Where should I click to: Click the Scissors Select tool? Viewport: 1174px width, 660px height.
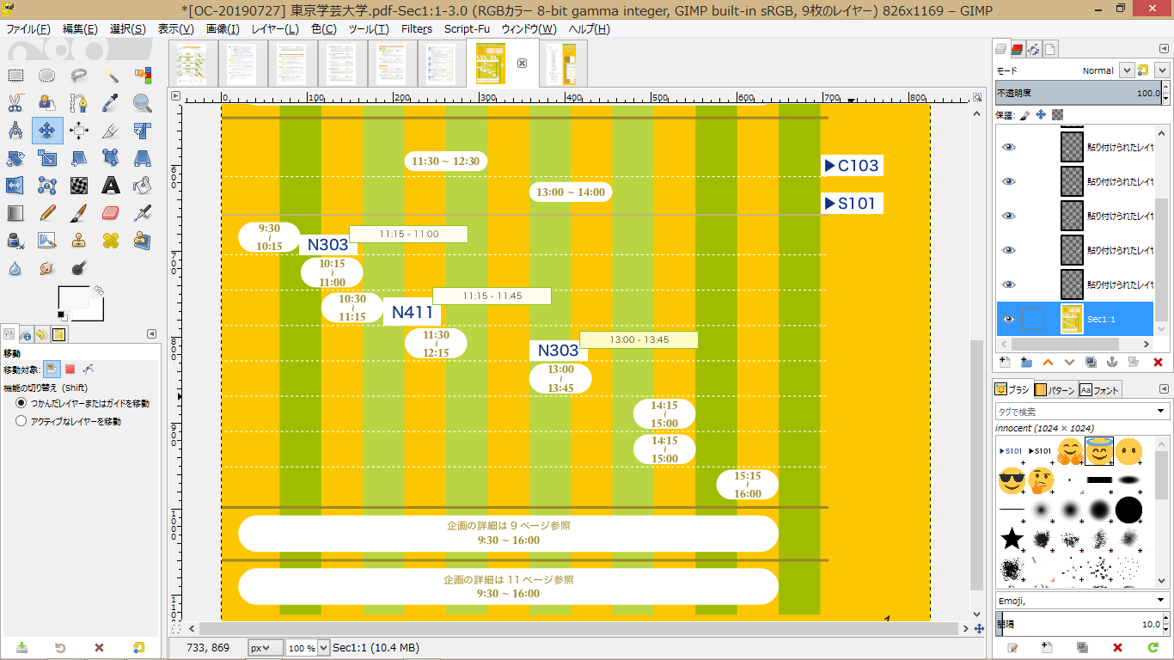click(15, 104)
